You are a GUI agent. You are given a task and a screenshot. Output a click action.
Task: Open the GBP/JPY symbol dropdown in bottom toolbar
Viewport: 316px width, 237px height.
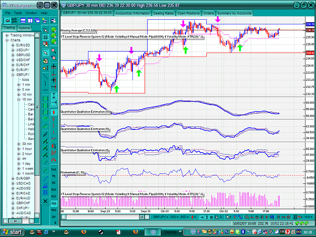pyautogui.click(x=161, y=217)
